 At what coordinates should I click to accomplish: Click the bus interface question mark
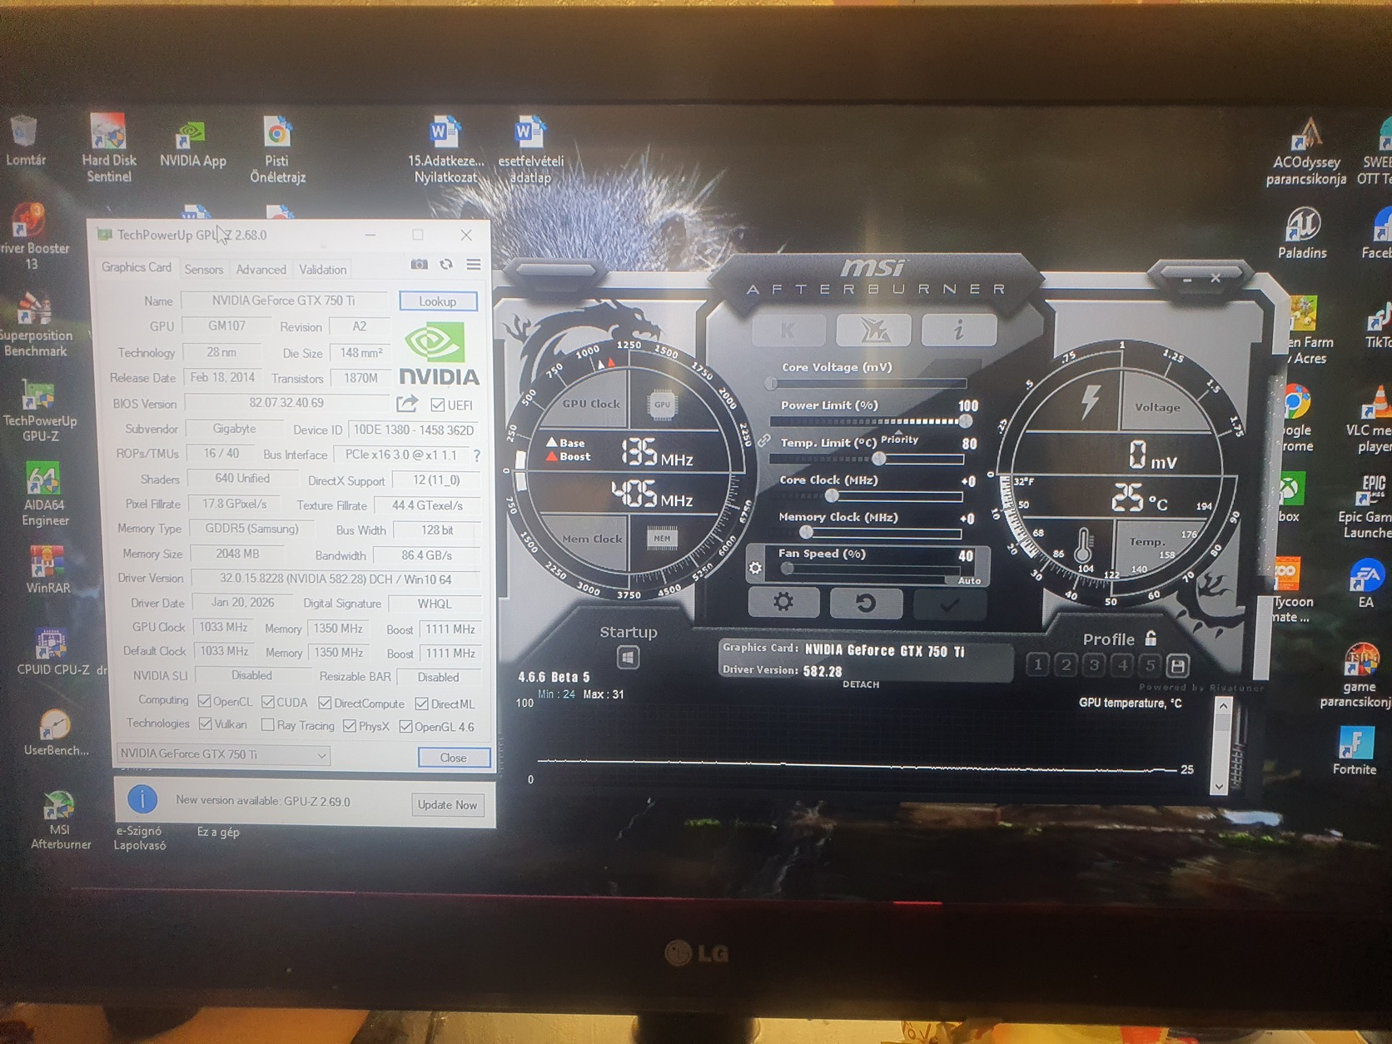coord(476,455)
